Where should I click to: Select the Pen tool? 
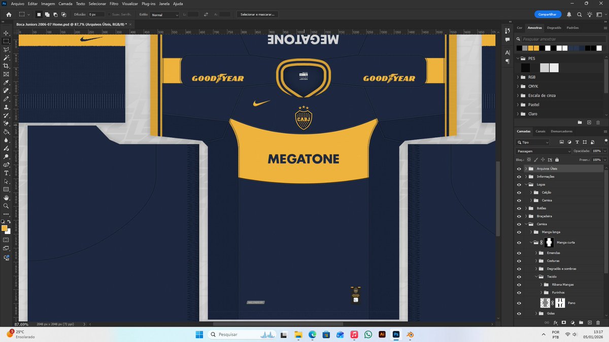click(x=6, y=165)
